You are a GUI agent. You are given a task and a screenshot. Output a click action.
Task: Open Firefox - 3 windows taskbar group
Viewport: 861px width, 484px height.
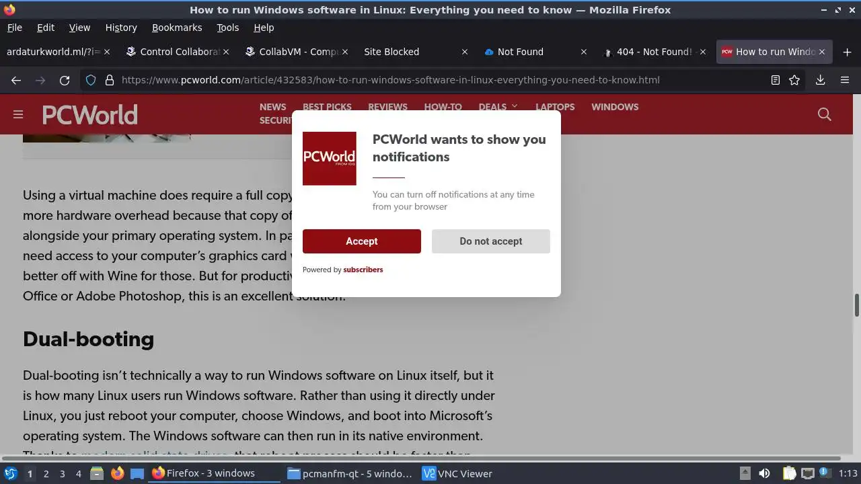(x=214, y=474)
